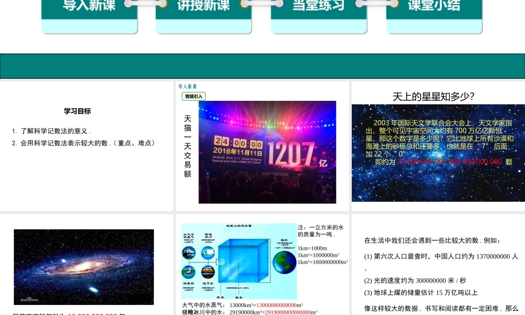
Task: Click the 大气中水蒸气 mountain circle icon
Action: tap(188, 253)
